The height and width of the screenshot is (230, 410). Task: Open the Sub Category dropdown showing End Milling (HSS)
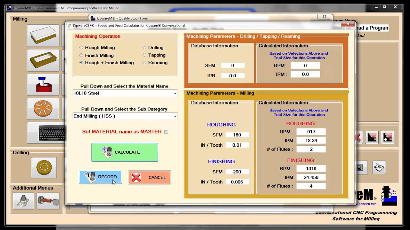(125, 116)
